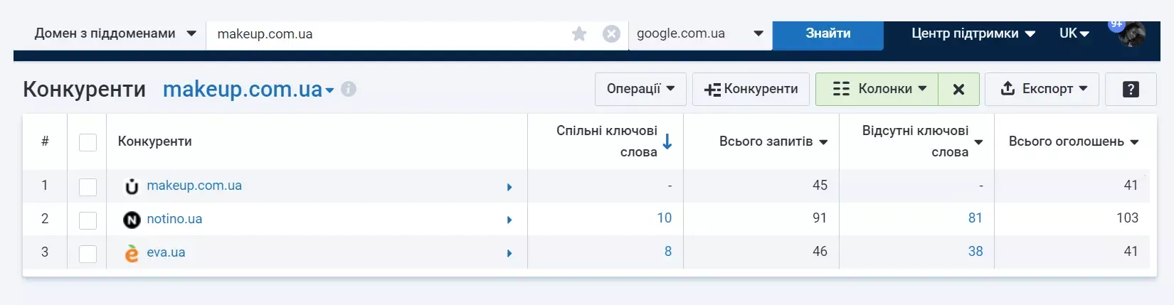
Task: Open Відсутні ключові слова column filter
Action: [x=978, y=142]
